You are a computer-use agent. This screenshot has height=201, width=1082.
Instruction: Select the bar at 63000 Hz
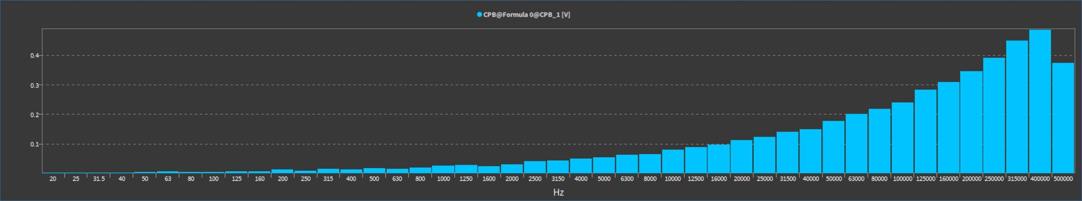tap(856, 144)
